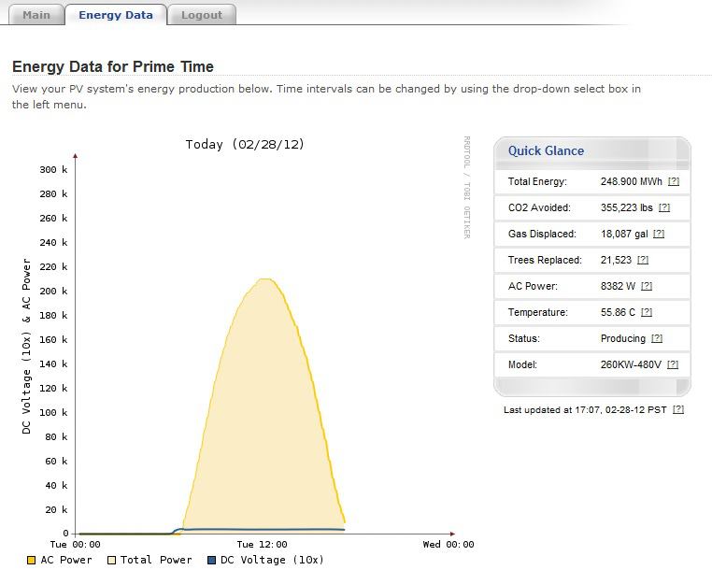
Task: Click help link next to Model
Action: tap(673, 364)
